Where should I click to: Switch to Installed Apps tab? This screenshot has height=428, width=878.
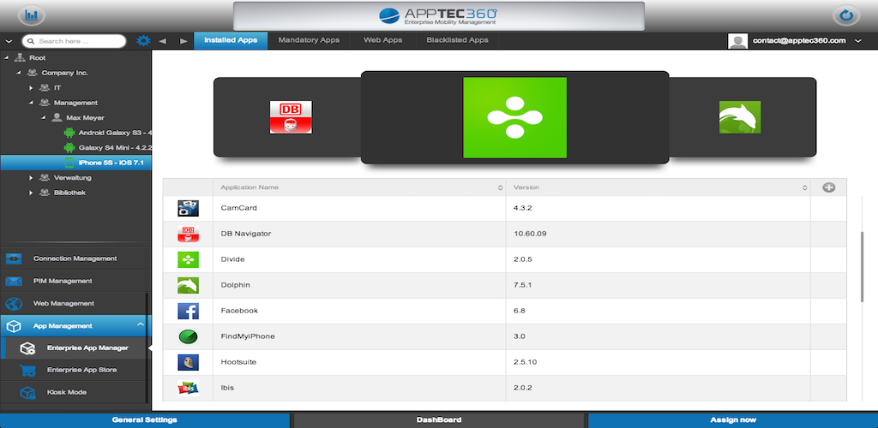pyautogui.click(x=231, y=40)
